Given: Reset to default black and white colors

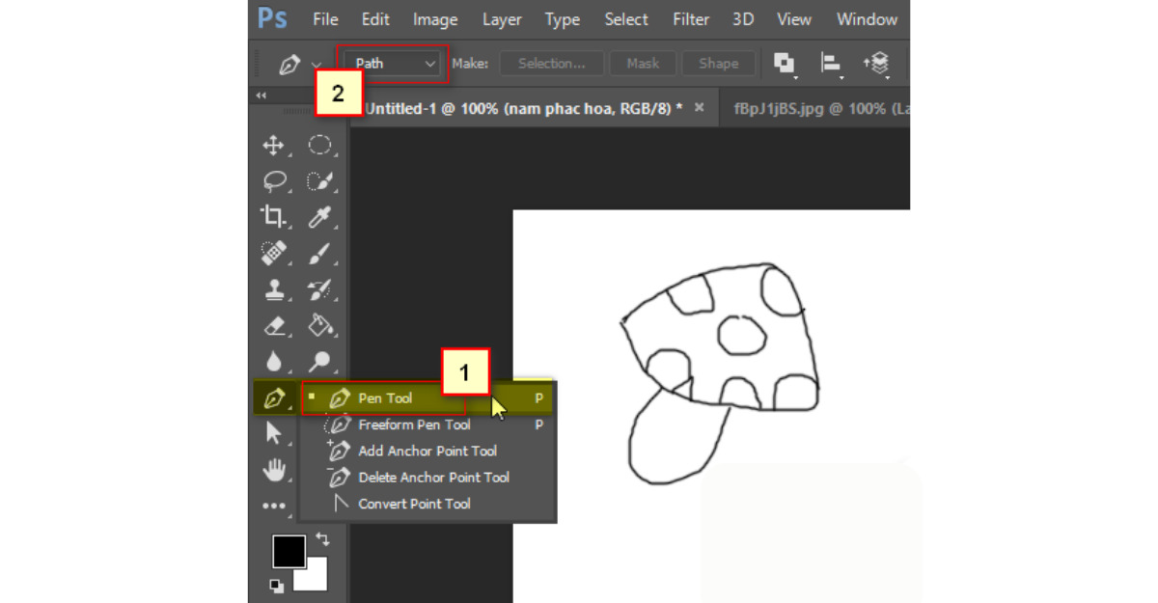Looking at the screenshot, I should [x=277, y=585].
